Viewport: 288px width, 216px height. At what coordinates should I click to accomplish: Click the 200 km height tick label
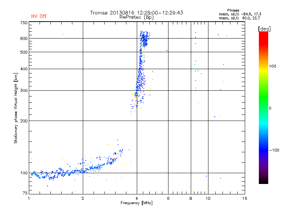tap(24, 121)
